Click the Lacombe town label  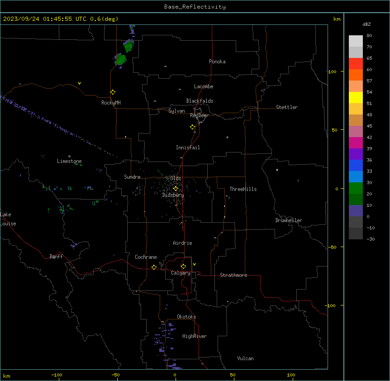pyautogui.click(x=204, y=86)
